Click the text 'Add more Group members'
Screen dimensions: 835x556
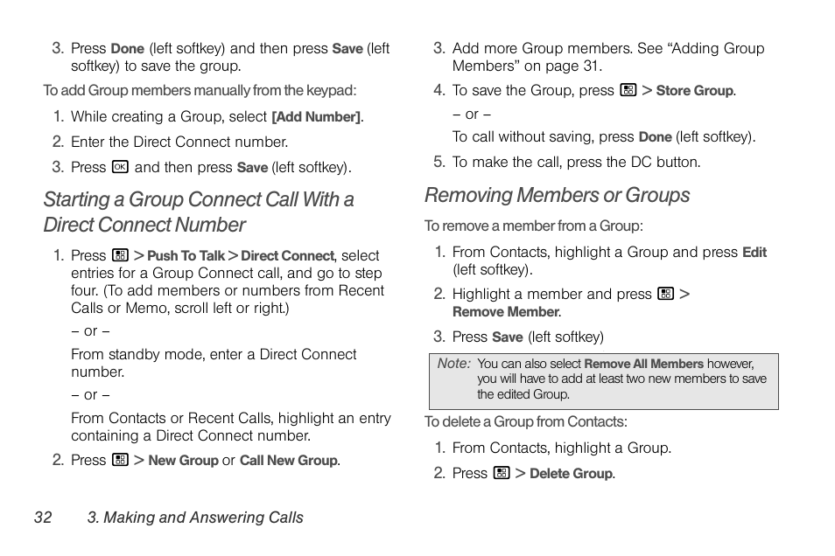click(543, 48)
